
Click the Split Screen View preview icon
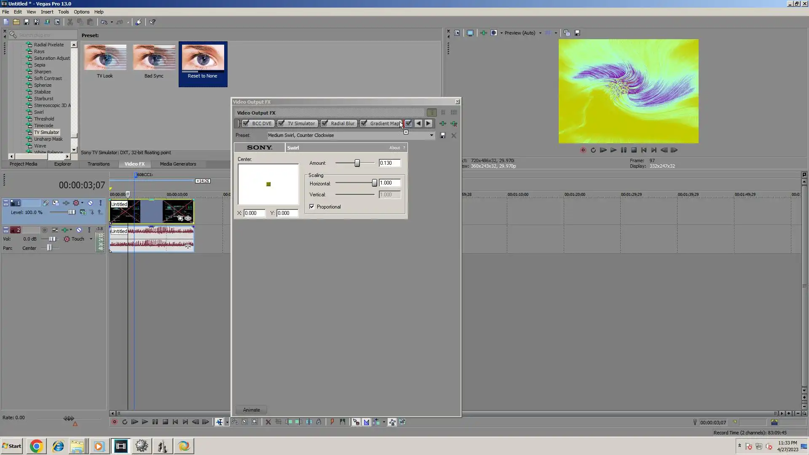click(x=494, y=33)
